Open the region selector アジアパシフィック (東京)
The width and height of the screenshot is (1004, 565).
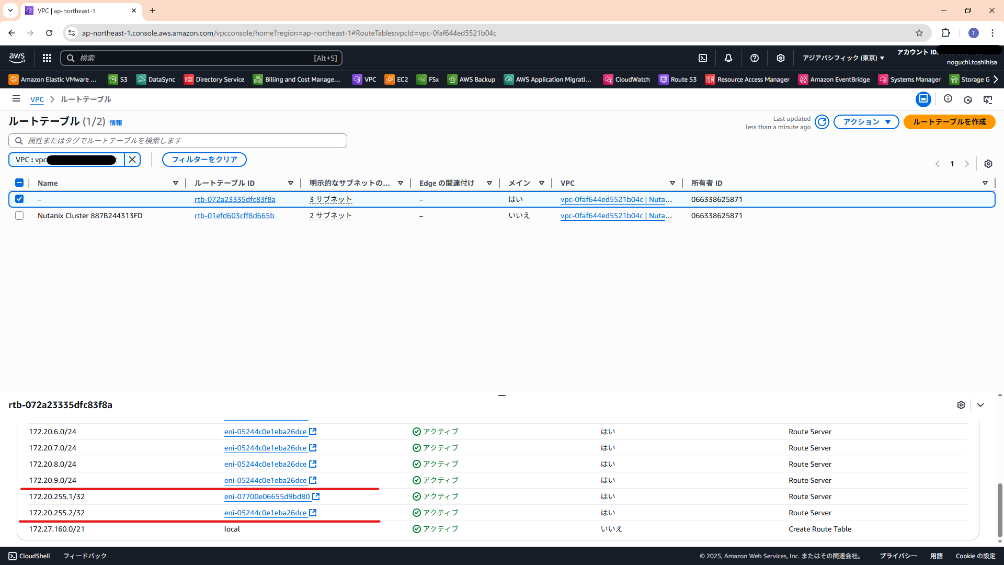tap(843, 58)
